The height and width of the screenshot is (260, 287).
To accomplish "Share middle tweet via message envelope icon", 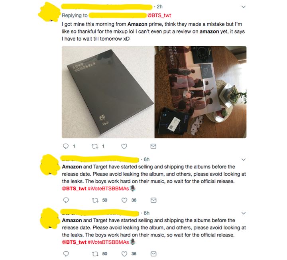I will click(153, 200).
